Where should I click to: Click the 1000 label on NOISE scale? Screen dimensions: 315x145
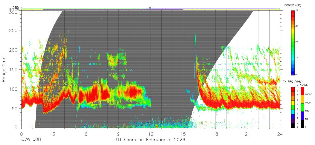[x=308, y=103]
